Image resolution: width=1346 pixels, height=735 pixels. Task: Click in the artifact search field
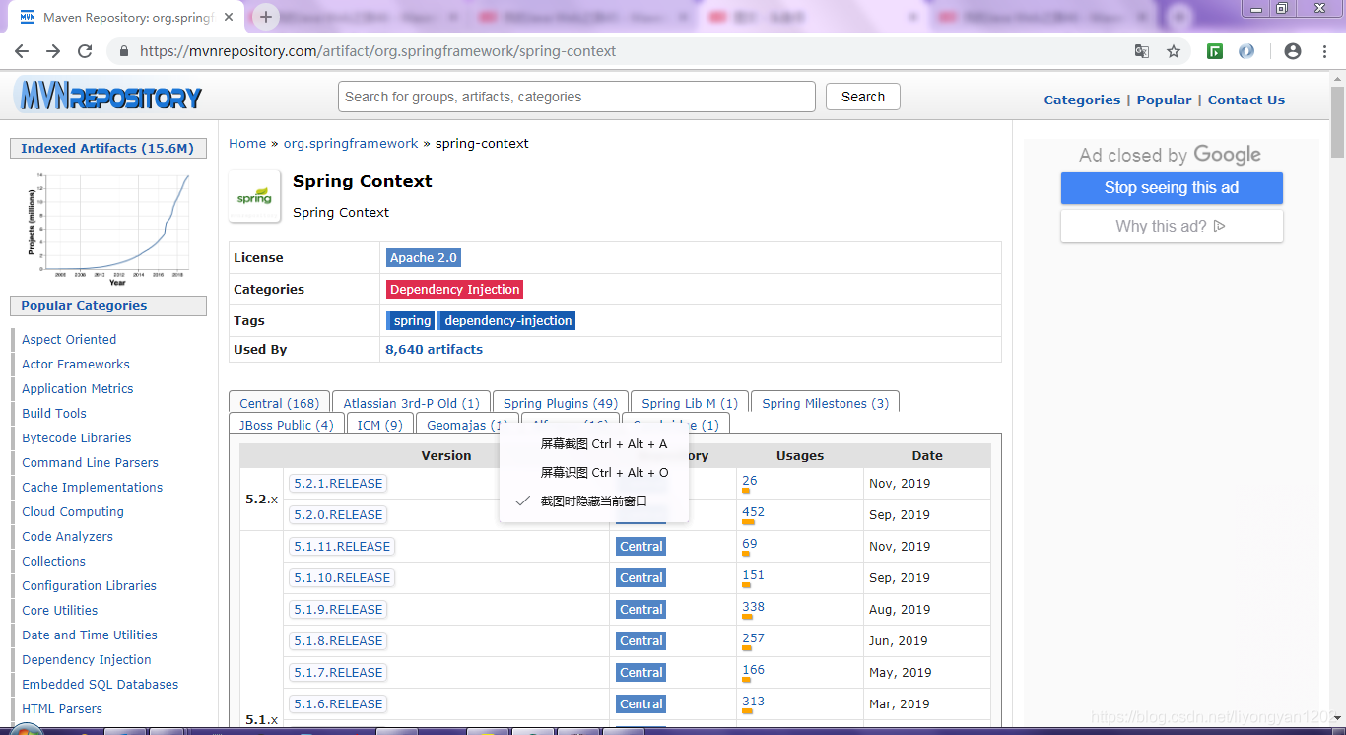point(576,97)
